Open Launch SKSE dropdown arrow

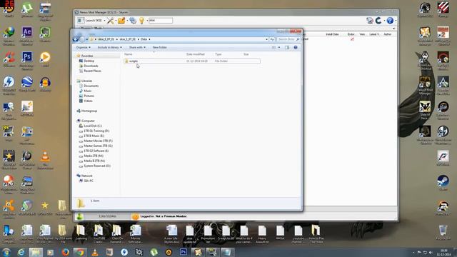coord(104,21)
